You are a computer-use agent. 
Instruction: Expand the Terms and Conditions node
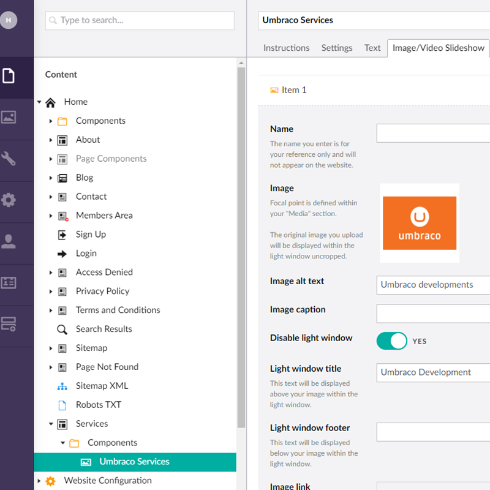51,311
